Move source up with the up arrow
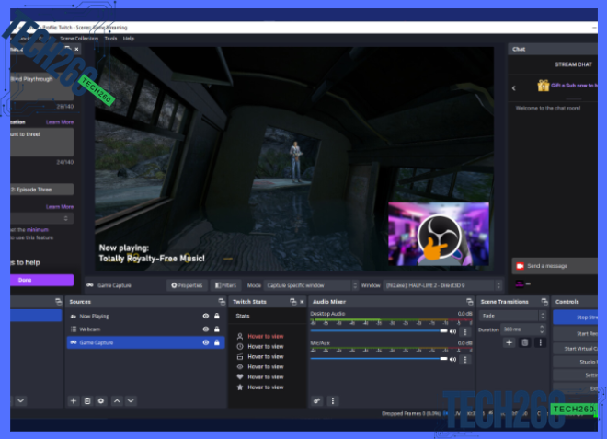The width and height of the screenshot is (607, 439). pyautogui.click(x=116, y=401)
